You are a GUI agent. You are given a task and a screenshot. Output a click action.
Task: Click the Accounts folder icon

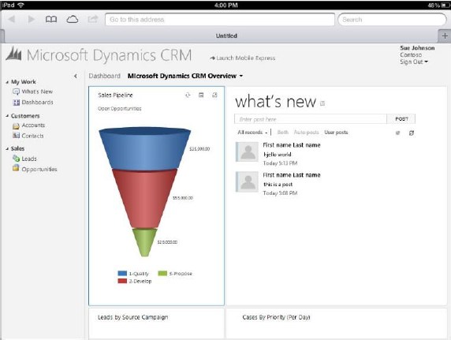pos(16,125)
